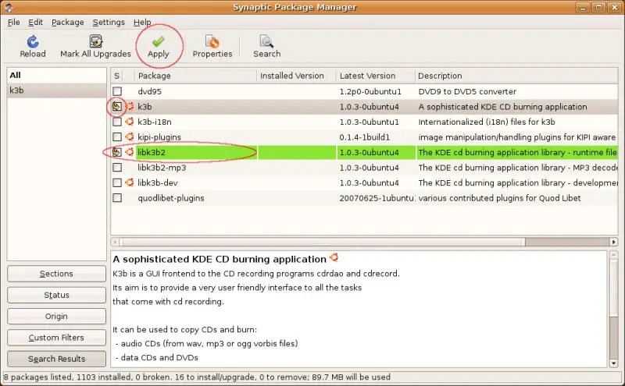The image size is (625, 386).
Task: Open the Help menu
Action: coord(142,23)
